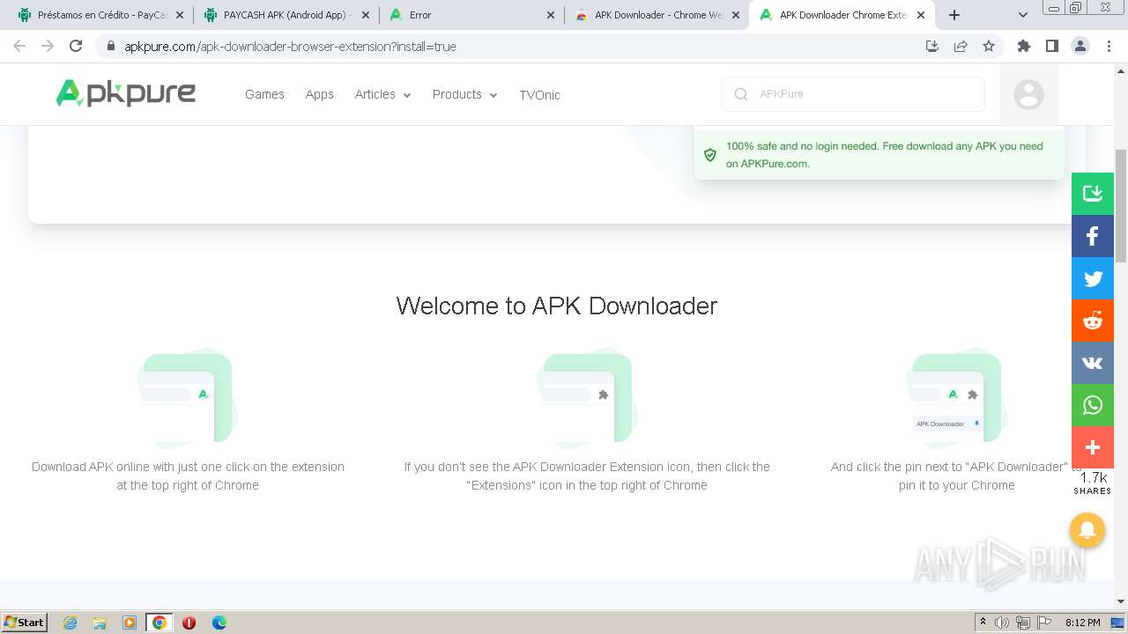Click the Extensions puzzle illustration thumbnail
Image resolution: width=1128 pixels, height=634 pixels.
[x=587, y=397]
